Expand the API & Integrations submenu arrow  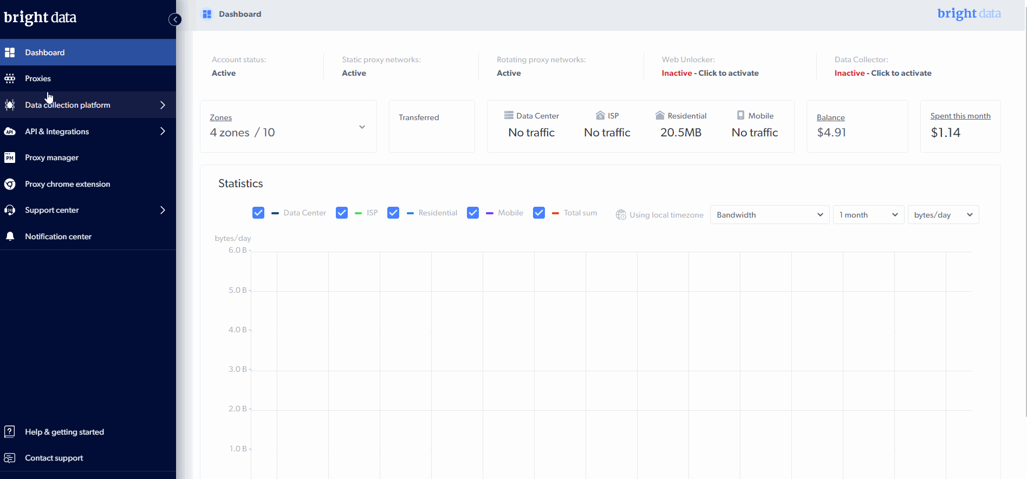[162, 131]
